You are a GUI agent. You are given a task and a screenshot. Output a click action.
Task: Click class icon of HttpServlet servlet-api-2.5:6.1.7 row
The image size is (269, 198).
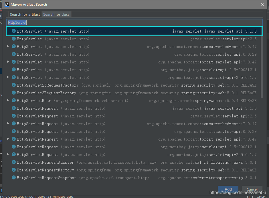14,77
